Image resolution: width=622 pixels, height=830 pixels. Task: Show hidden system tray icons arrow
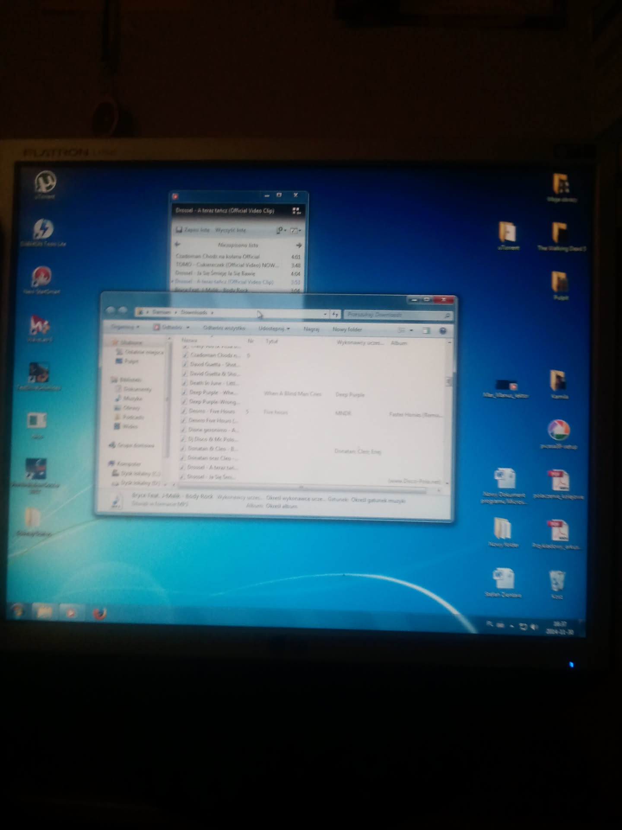tap(512, 626)
